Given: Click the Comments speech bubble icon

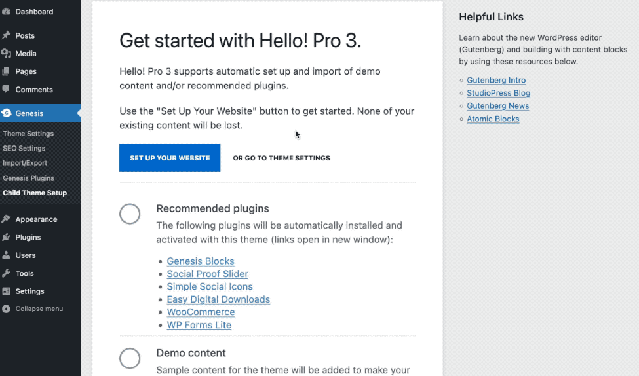Looking at the screenshot, I should (6, 89).
